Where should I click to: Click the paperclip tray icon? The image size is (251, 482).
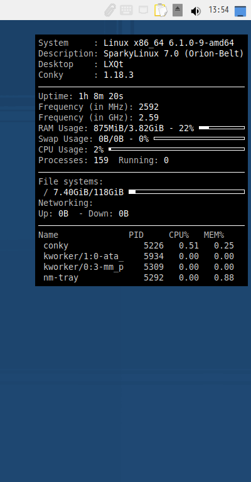(x=110, y=10)
